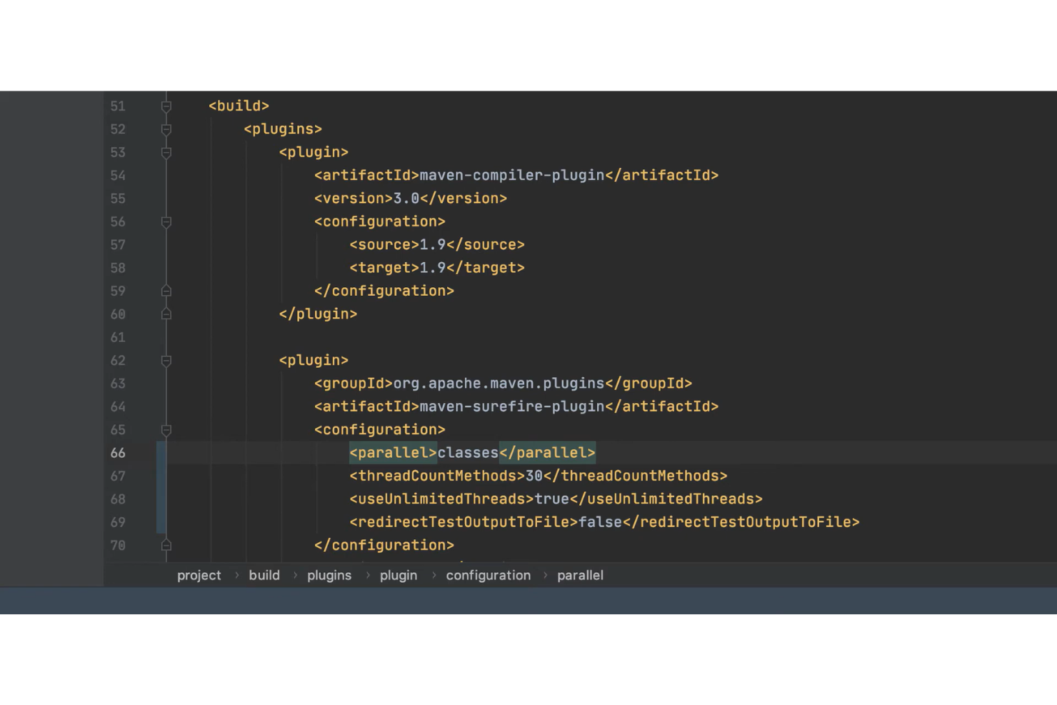Collapse the <configuration> fold on line 56

[166, 222]
